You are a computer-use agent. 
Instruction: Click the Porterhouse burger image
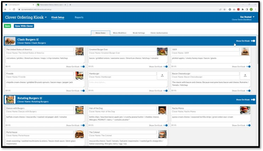click(79, 134)
